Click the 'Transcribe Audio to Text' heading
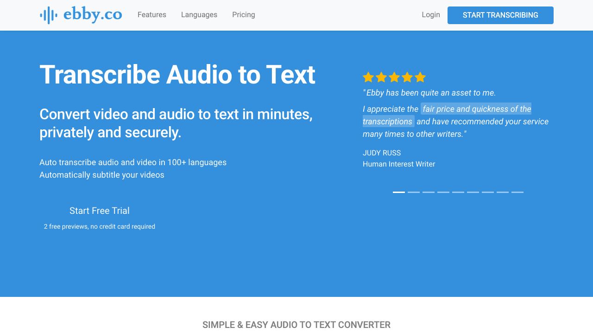This screenshot has height=334, width=593. coord(177,75)
